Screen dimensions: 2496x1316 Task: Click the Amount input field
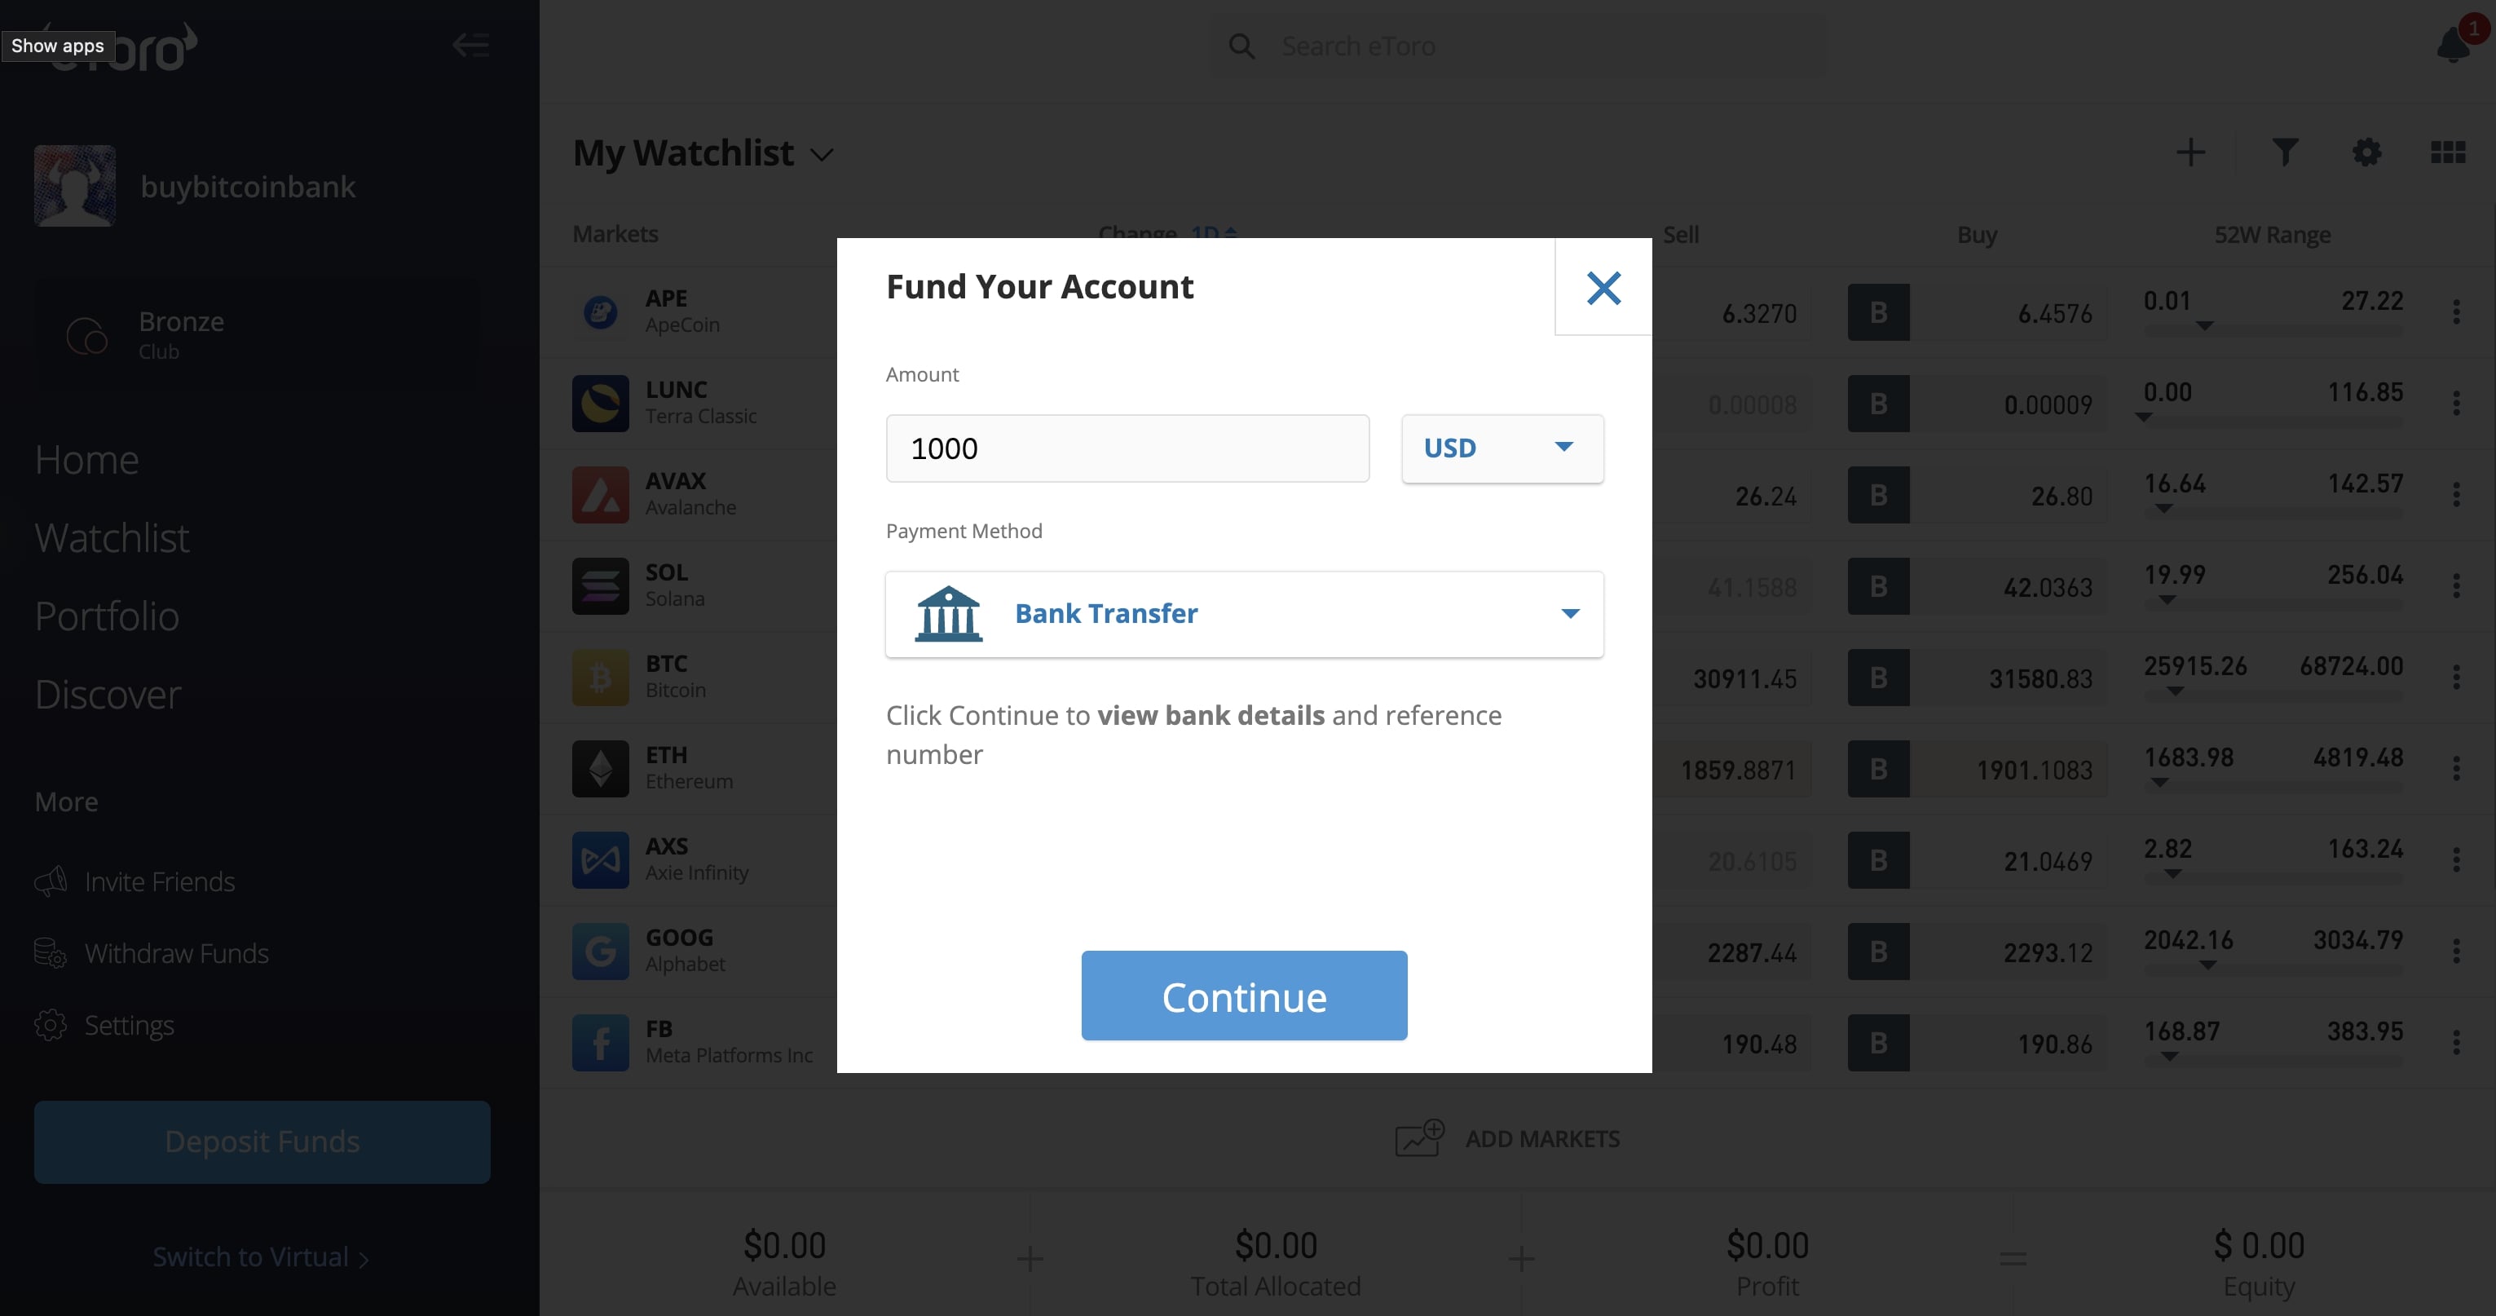click(x=1127, y=448)
